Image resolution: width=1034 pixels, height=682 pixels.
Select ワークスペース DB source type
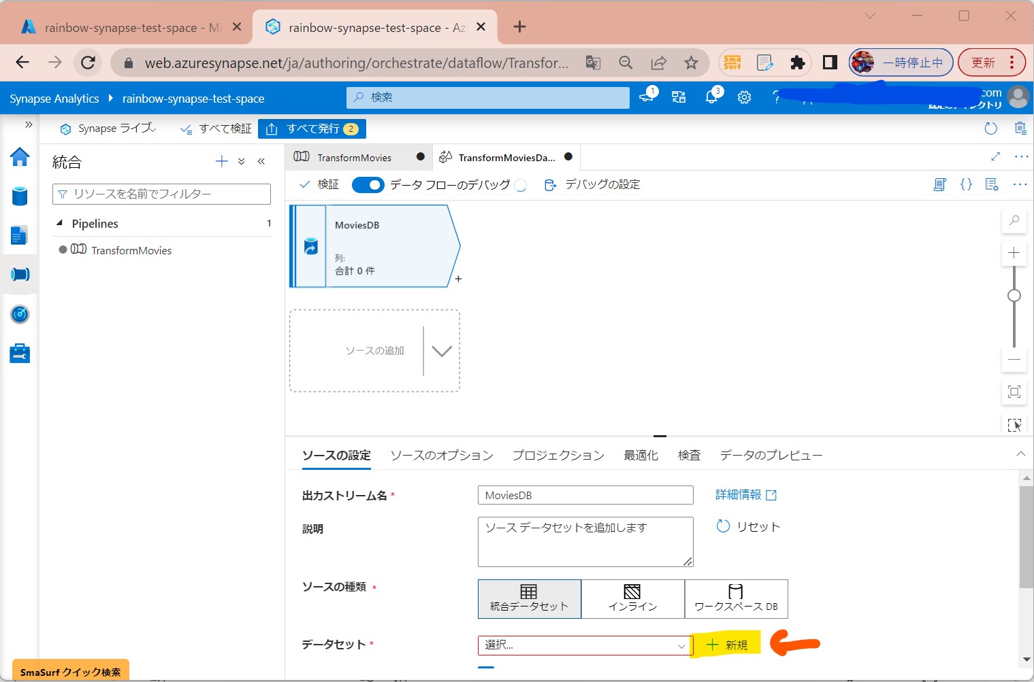(x=737, y=599)
